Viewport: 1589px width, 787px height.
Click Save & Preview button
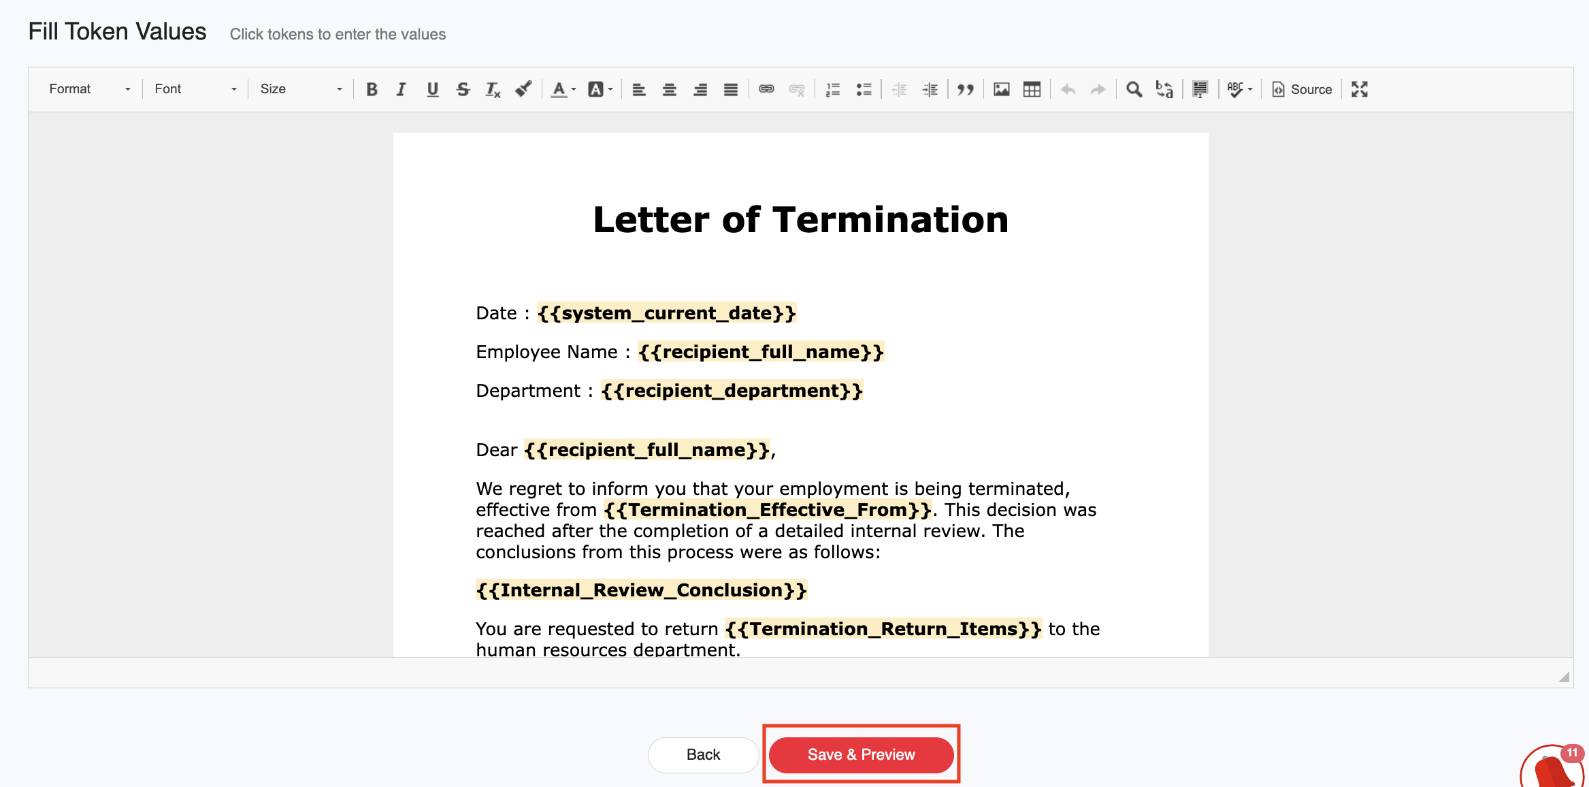tap(861, 754)
